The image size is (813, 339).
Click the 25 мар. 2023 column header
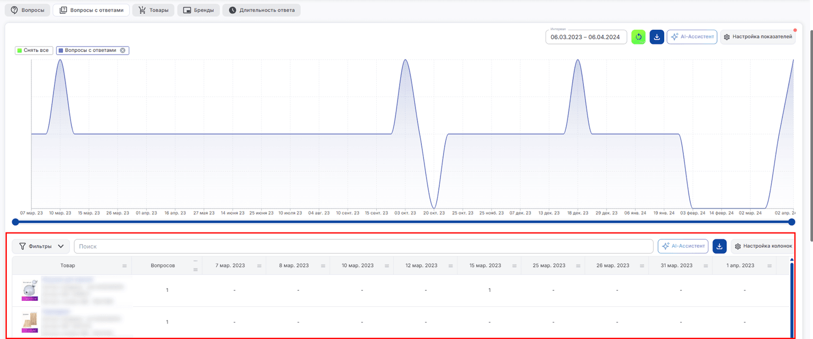point(549,265)
